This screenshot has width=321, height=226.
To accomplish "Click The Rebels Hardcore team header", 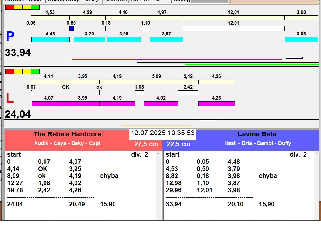I will click(67, 134).
